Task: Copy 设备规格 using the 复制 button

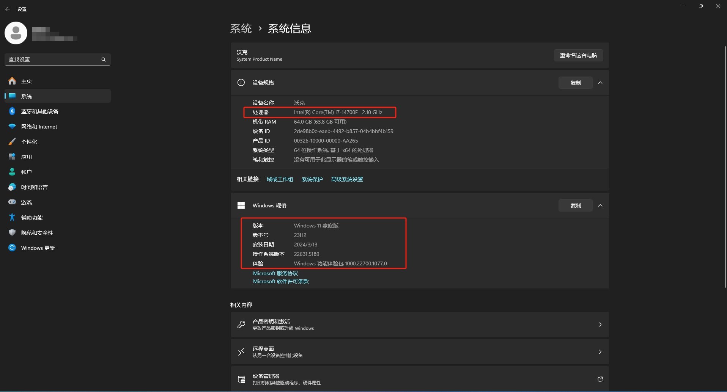Action: 575,82
